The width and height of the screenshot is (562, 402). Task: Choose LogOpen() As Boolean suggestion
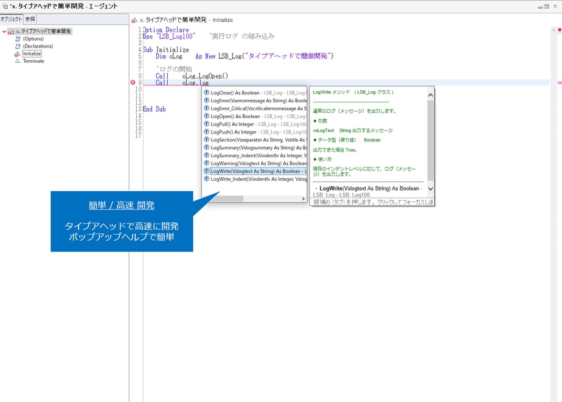[x=255, y=116]
